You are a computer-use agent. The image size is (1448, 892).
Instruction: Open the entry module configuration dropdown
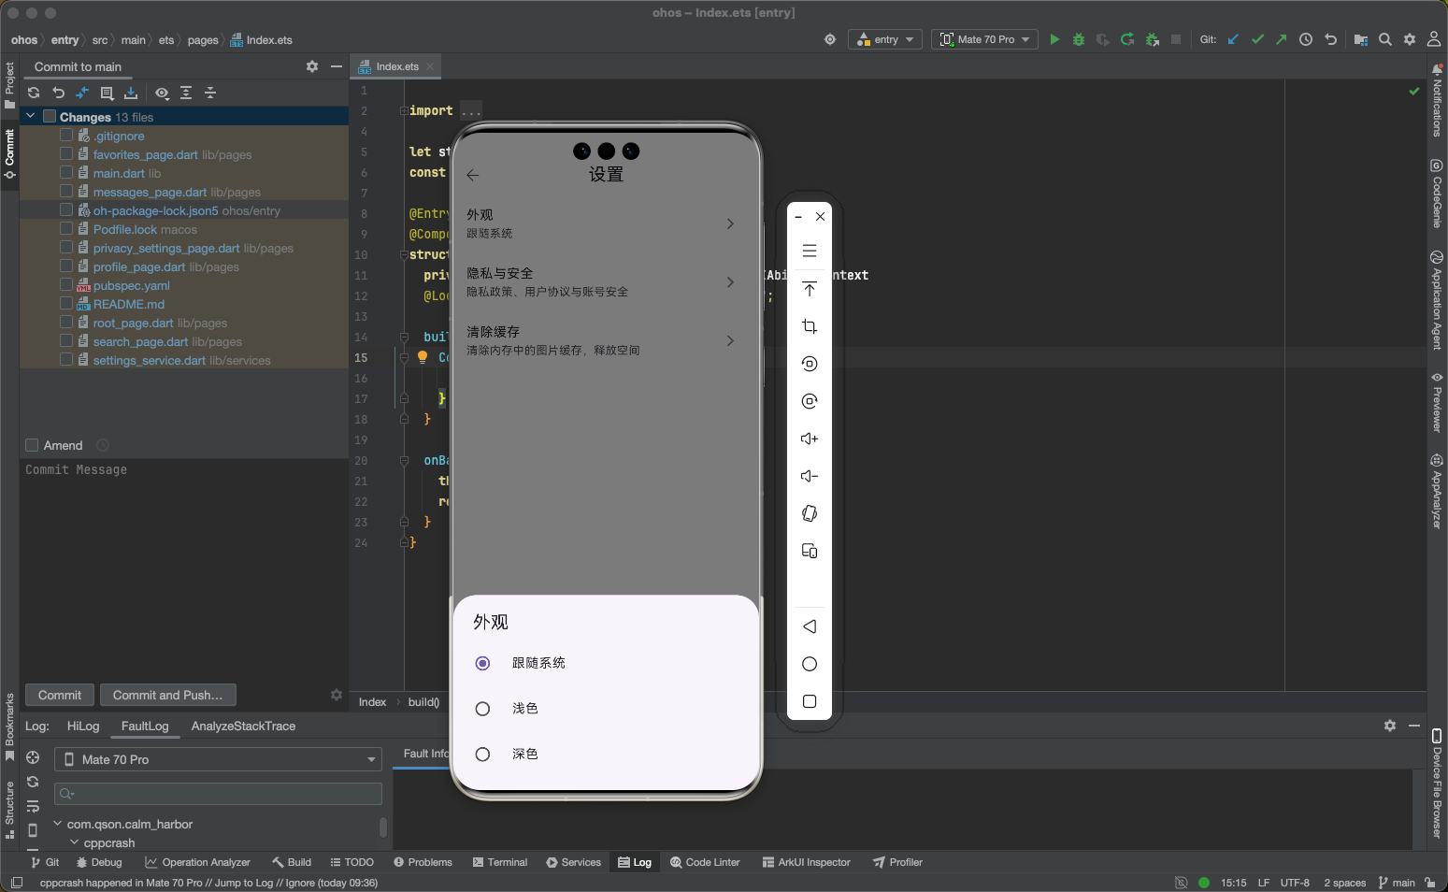point(885,39)
